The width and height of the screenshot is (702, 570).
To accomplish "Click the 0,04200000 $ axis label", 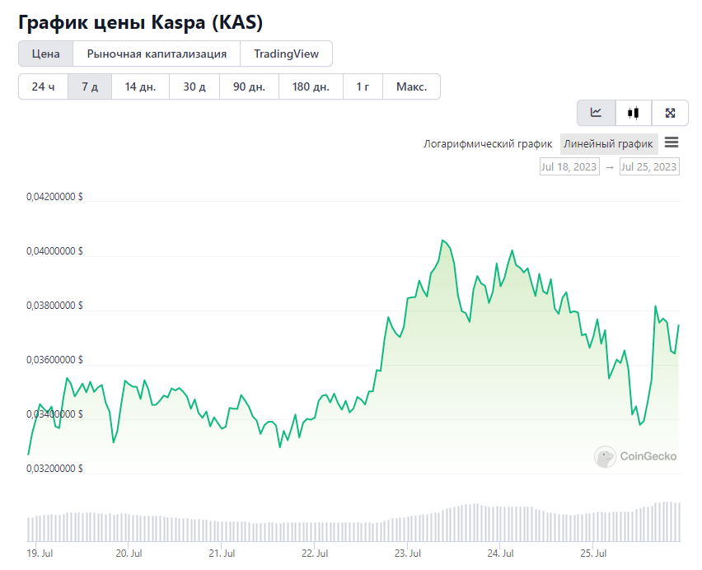I will [x=54, y=197].
